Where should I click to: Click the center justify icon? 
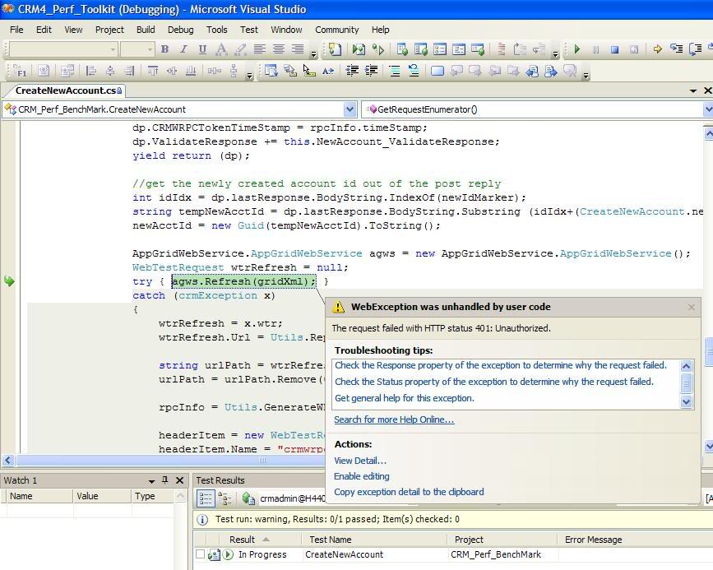coord(278,49)
